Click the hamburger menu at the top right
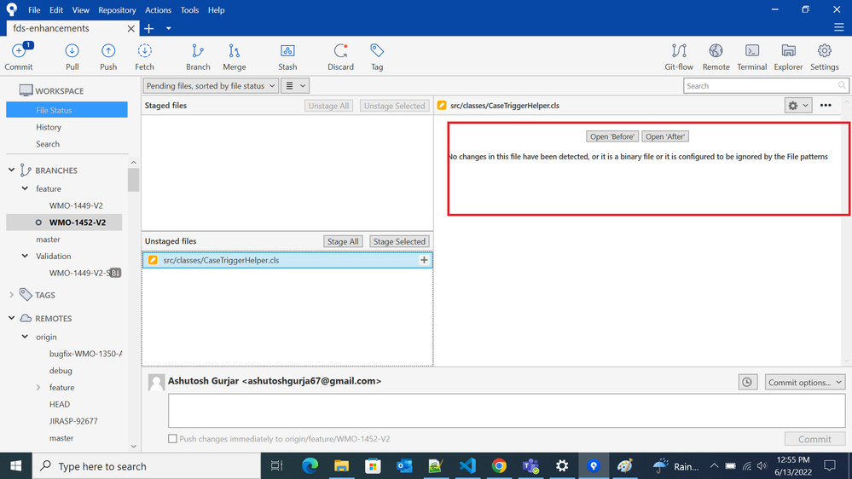852x479 pixels. [x=839, y=27]
